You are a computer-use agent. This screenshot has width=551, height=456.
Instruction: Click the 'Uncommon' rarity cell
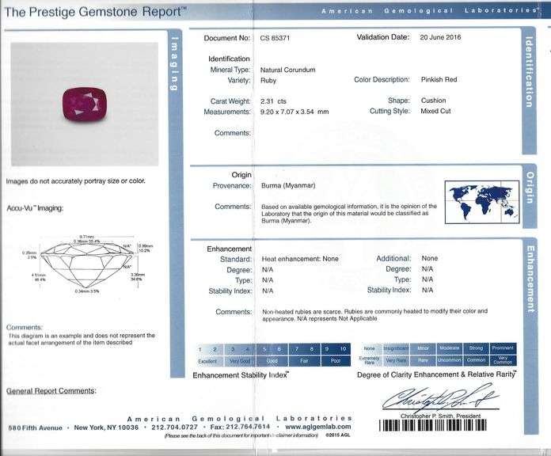pyautogui.click(x=450, y=360)
